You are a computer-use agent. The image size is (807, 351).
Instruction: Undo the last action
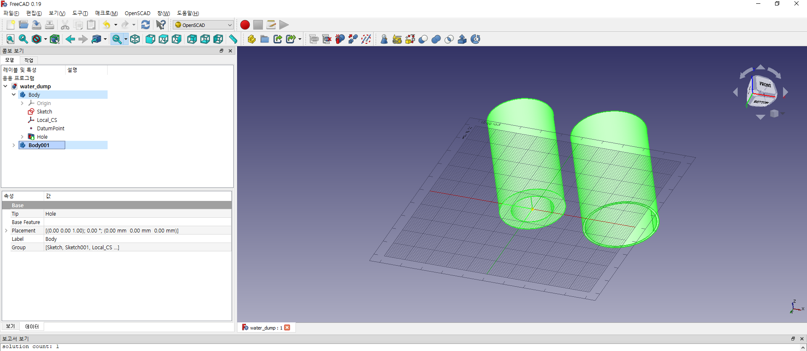click(107, 25)
